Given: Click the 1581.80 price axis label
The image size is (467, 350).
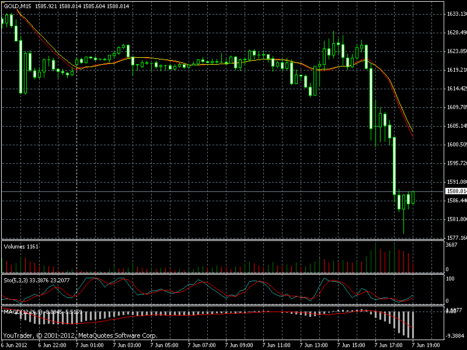Looking at the screenshot, I should tap(457, 219).
